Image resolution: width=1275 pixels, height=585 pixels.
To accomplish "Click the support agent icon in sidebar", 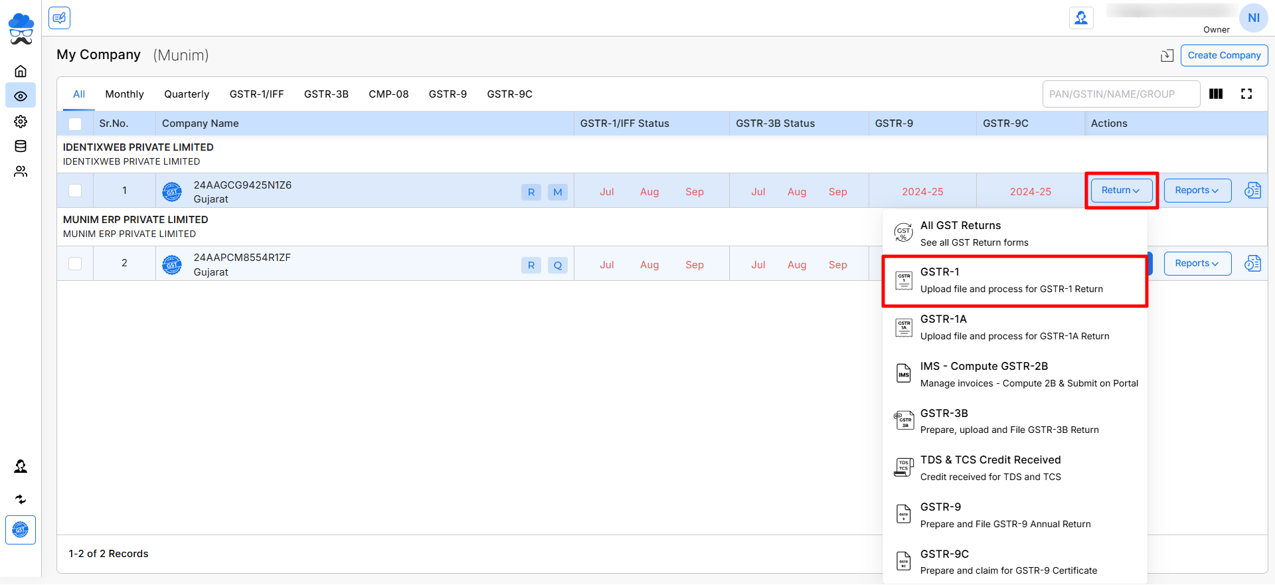I will [21, 466].
